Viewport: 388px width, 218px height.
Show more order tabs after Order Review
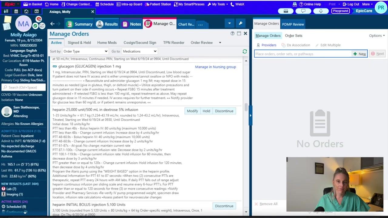(220, 43)
